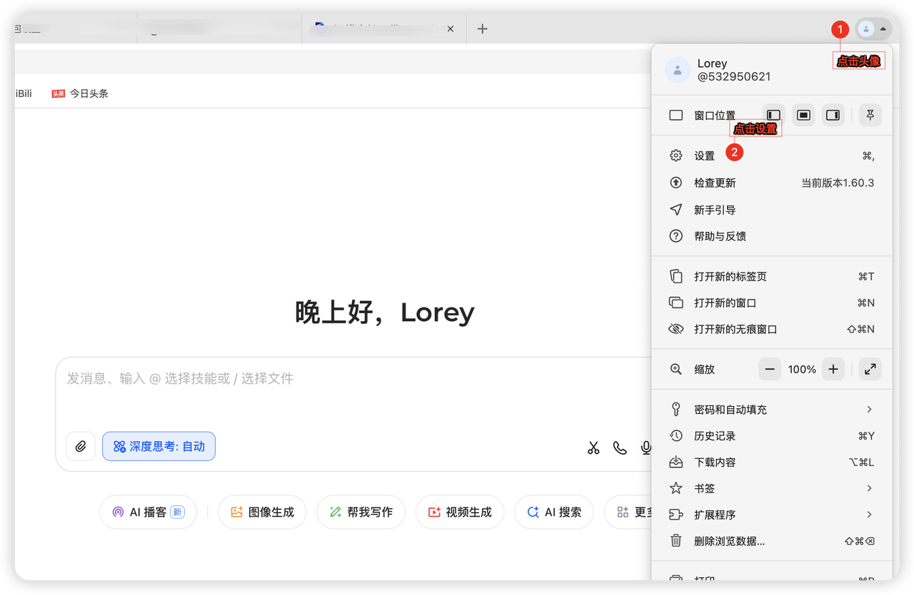Choose 打开新的标签页
Viewport: 914px width, 595px height.
[772, 276]
